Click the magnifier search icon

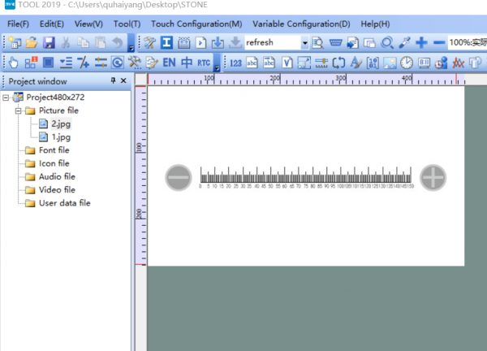pos(387,42)
